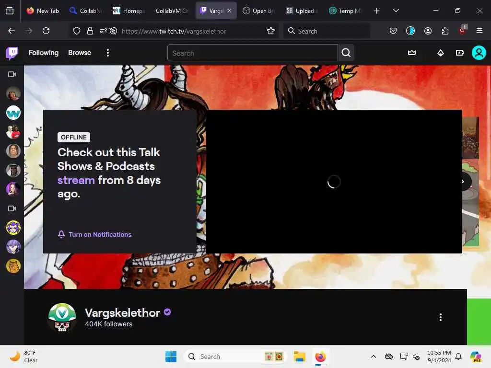Open the red-shirted duo channel avatar
Viewport: 491px width, 368px height.
(x=13, y=132)
